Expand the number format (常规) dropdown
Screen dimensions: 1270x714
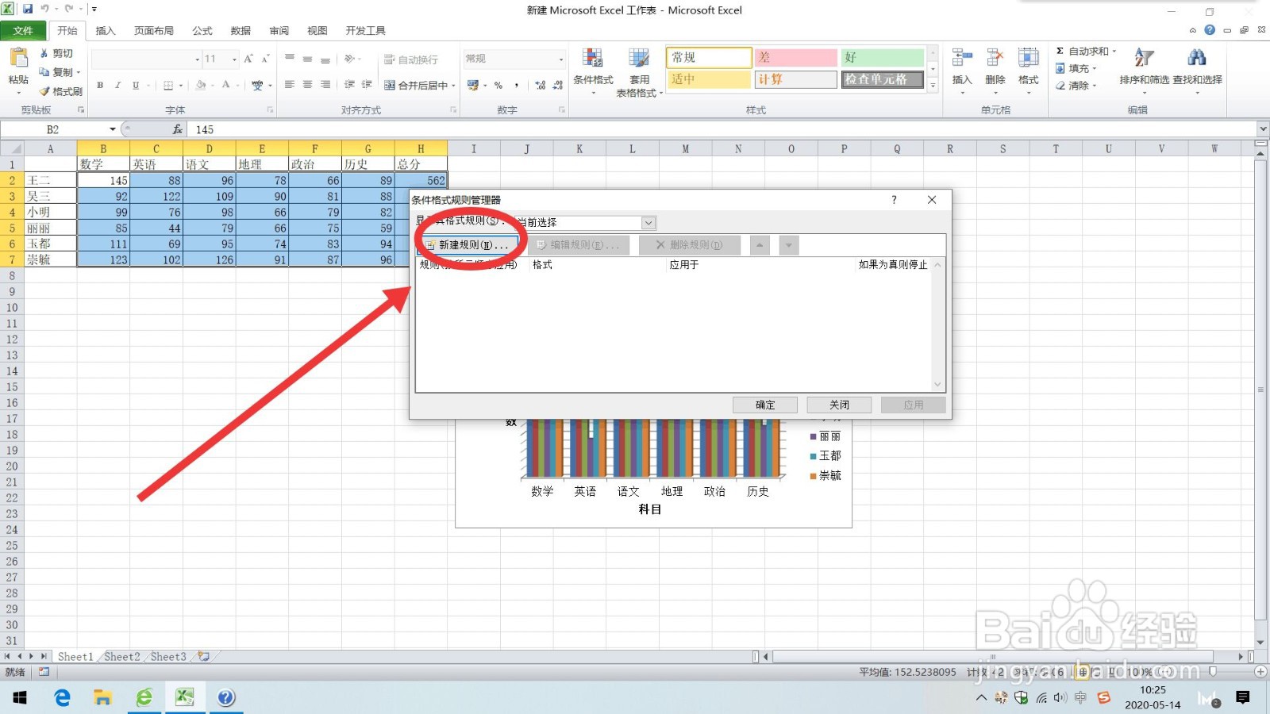click(560, 59)
